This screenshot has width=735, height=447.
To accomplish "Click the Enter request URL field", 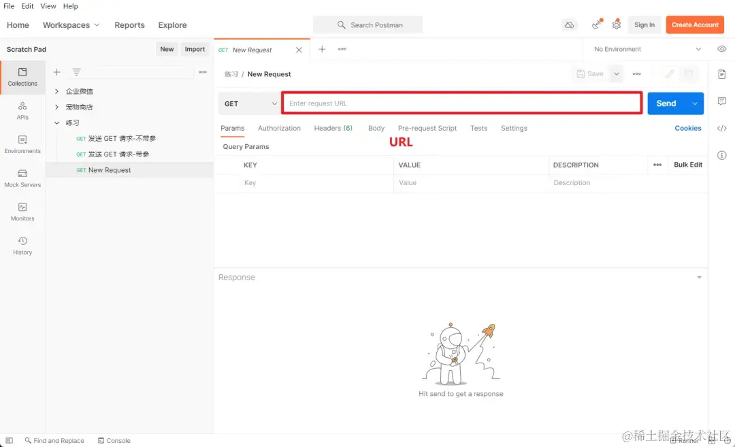I will (x=461, y=103).
